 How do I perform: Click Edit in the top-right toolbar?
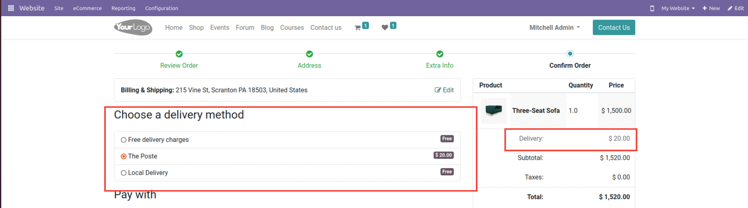736,8
